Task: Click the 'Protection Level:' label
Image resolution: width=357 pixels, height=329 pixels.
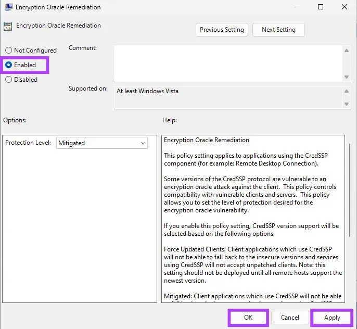Action: [28, 143]
